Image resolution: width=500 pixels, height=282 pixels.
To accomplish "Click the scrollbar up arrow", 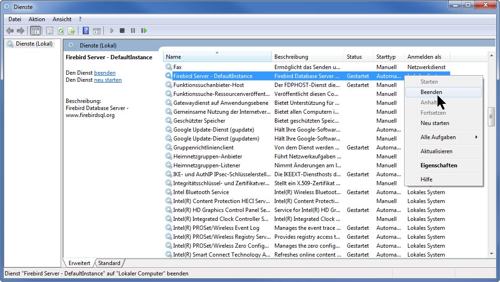I will [492, 55].
